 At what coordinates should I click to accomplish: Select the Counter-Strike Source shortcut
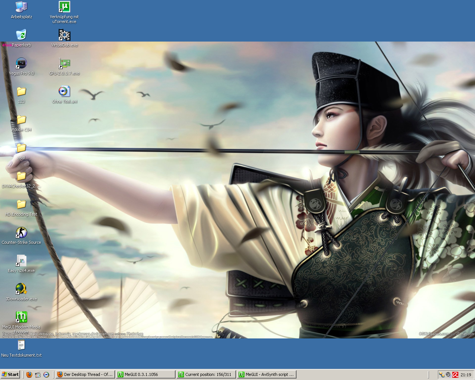pos(21,233)
